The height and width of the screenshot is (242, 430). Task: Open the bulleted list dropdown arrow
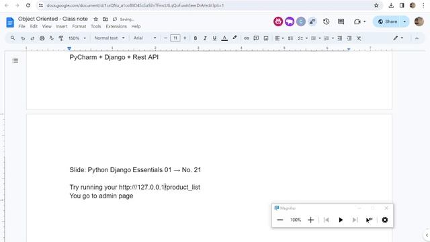click(320, 38)
